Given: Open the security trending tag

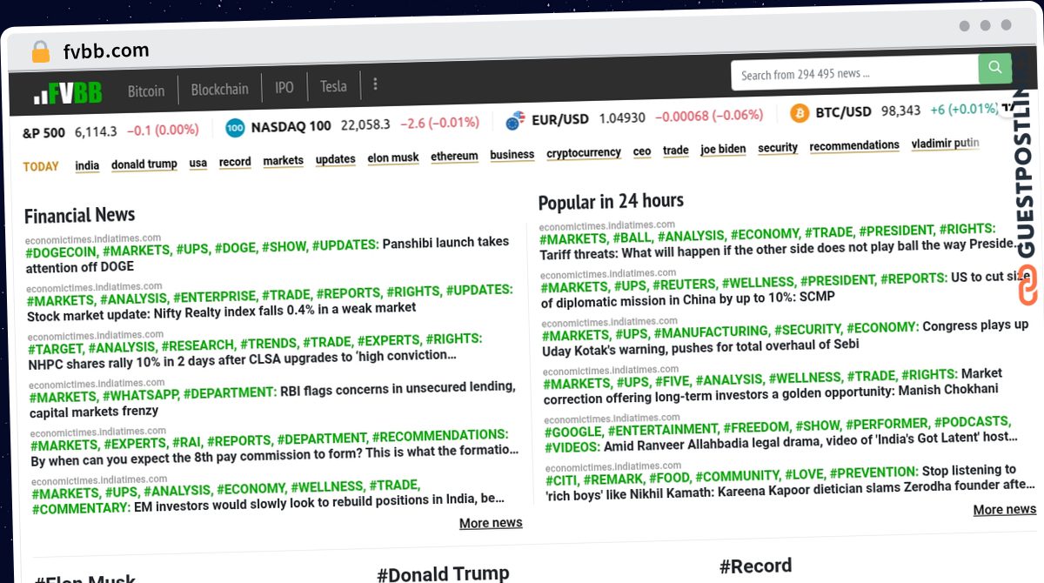Looking at the screenshot, I should click(x=778, y=147).
